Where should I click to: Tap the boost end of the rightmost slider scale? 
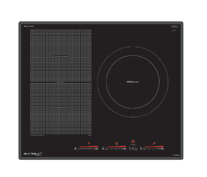point(162,149)
